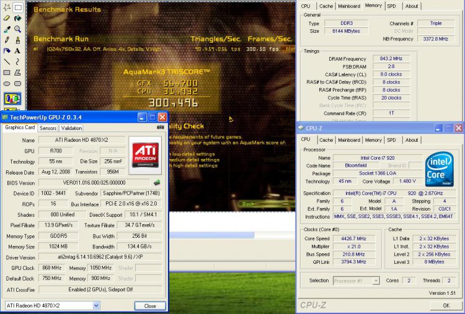This screenshot has width=465, height=314.
Task: Click the CPU-Z title bar app icon
Action: coord(301,128)
